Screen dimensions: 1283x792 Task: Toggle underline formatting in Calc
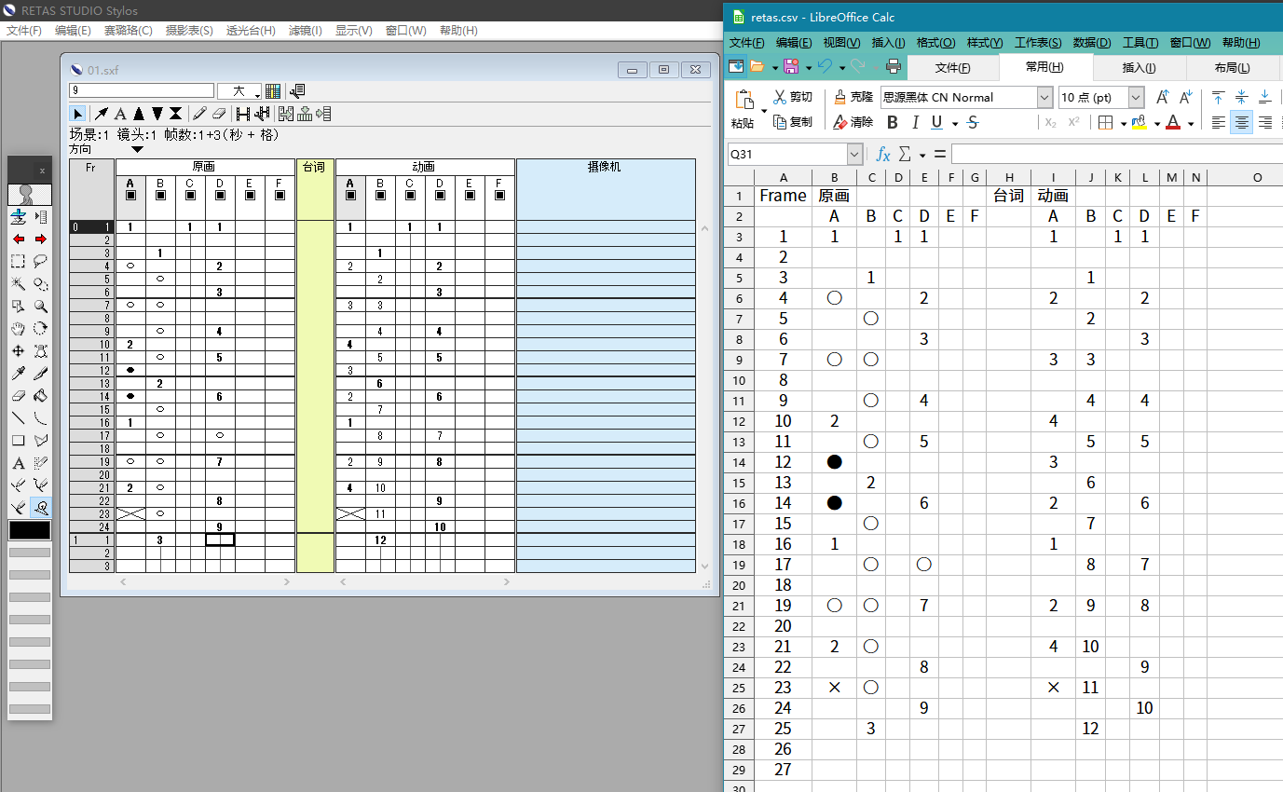point(935,122)
